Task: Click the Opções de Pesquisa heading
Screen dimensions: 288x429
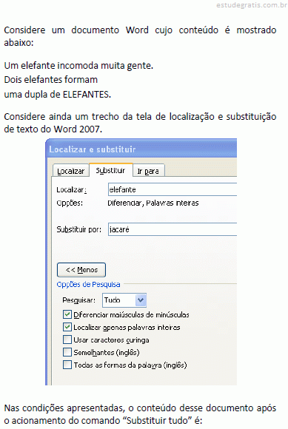Action: click(88, 285)
